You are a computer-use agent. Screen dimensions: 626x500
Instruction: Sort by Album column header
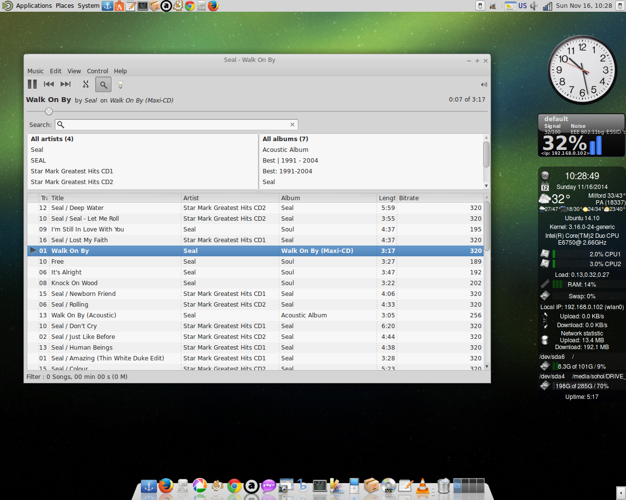pyautogui.click(x=328, y=198)
